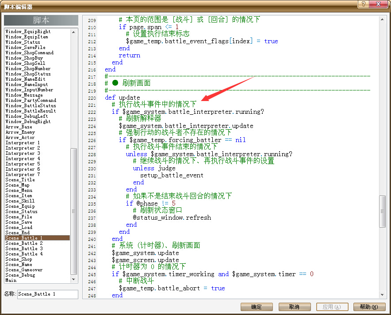Click the code pane scroll up arrow
This screenshot has height=315, width=391.
click(x=382, y=19)
